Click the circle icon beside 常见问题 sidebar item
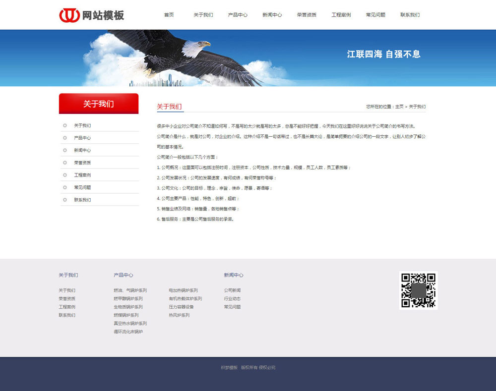The image size is (496, 391). tap(64, 187)
